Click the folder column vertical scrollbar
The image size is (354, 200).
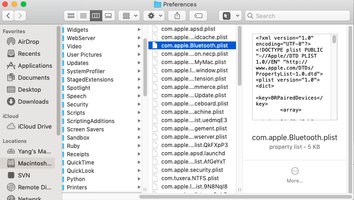point(145,67)
